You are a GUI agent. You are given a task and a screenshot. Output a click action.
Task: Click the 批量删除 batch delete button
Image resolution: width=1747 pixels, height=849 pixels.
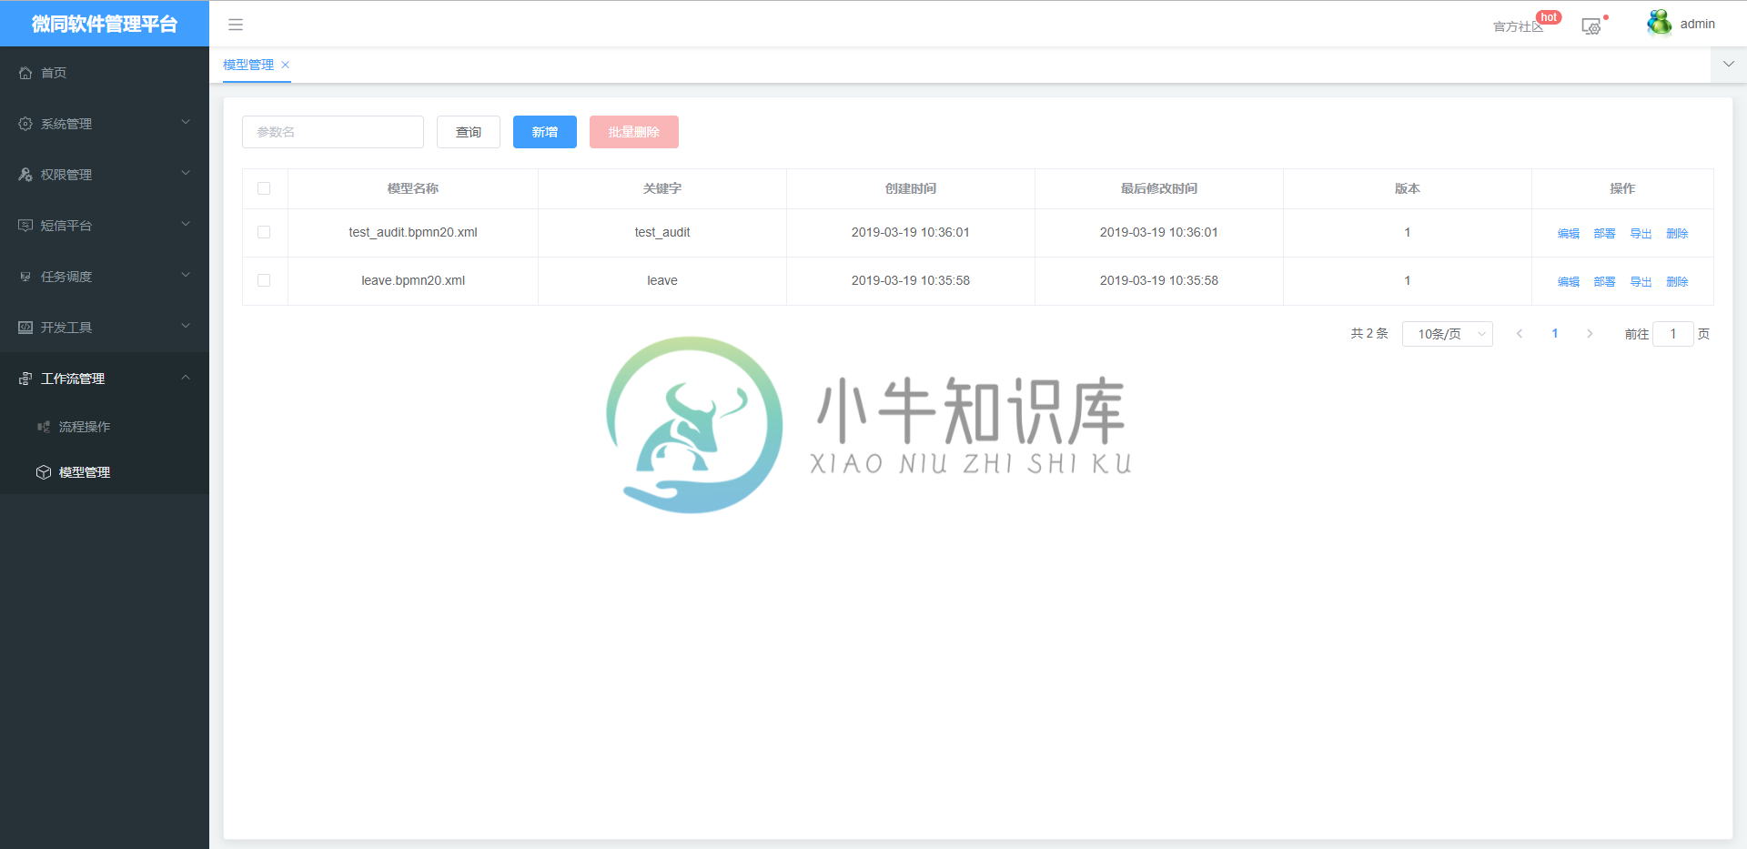(x=634, y=132)
